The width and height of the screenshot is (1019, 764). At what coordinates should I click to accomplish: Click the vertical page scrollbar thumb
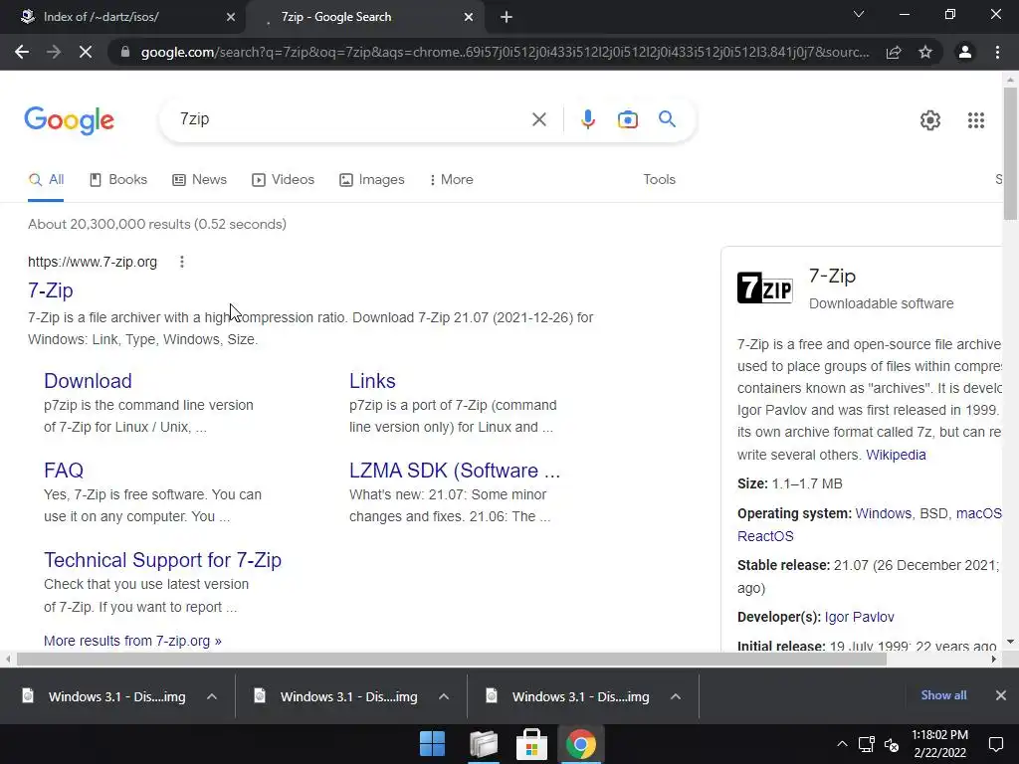point(1010,153)
